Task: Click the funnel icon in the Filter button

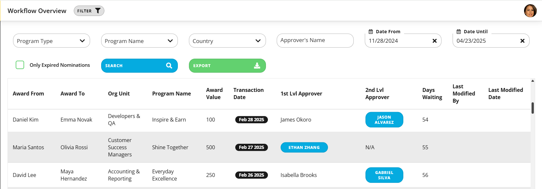Action: point(98,11)
